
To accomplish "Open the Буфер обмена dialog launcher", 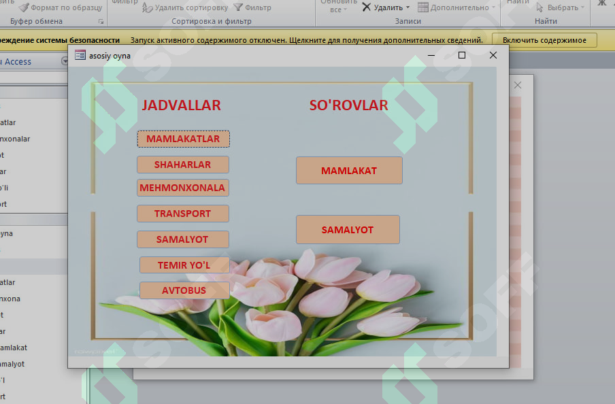I will click(101, 22).
